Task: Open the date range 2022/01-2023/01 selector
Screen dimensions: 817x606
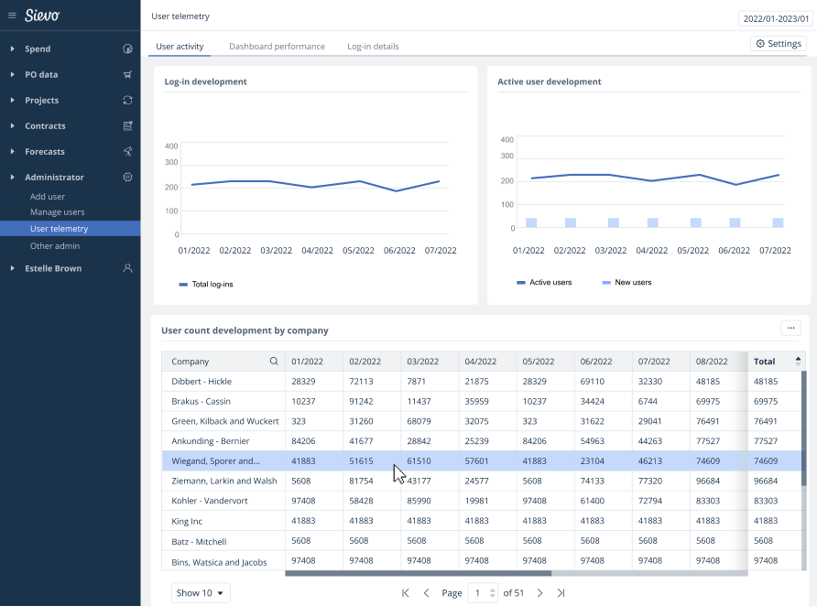Action: [x=775, y=18]
